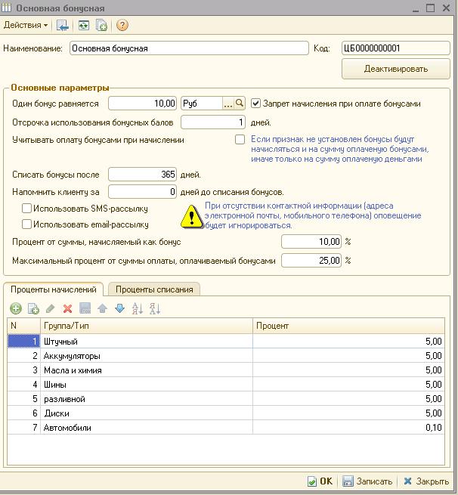Click the OK button
Screen dimensions: 458x495
click(320, 481)
